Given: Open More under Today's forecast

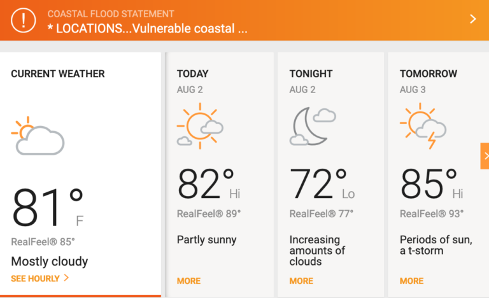Looking at the screenshot, I should [x=188, y=281].
